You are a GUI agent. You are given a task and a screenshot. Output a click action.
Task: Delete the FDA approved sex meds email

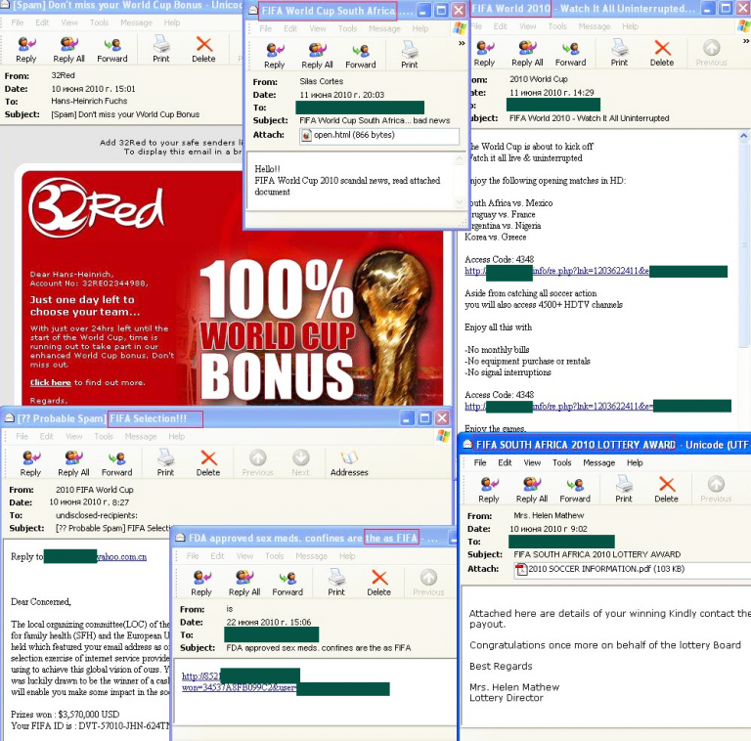[378, 583]
